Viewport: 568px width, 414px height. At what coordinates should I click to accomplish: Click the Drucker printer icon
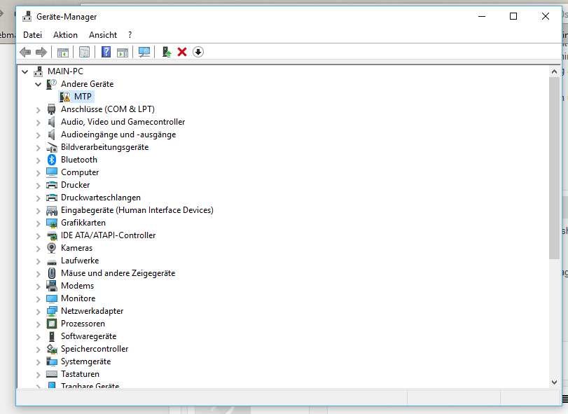point(52,185)
